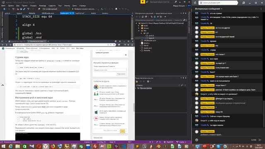Open the Visual Studio notifications flag
This screenshot has height=149, width=265.
point(143,2)
